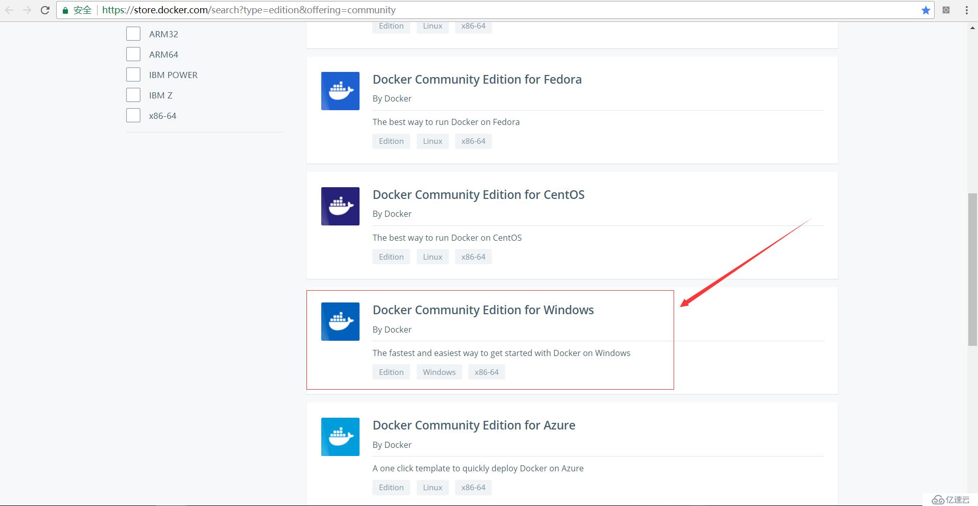Open the Chrome three-dot menu
978x506 pixels.
pos(966,10)
